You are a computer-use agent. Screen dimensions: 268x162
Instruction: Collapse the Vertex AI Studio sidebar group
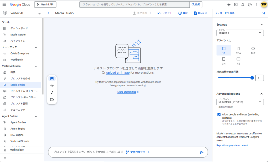click(36, 66)
